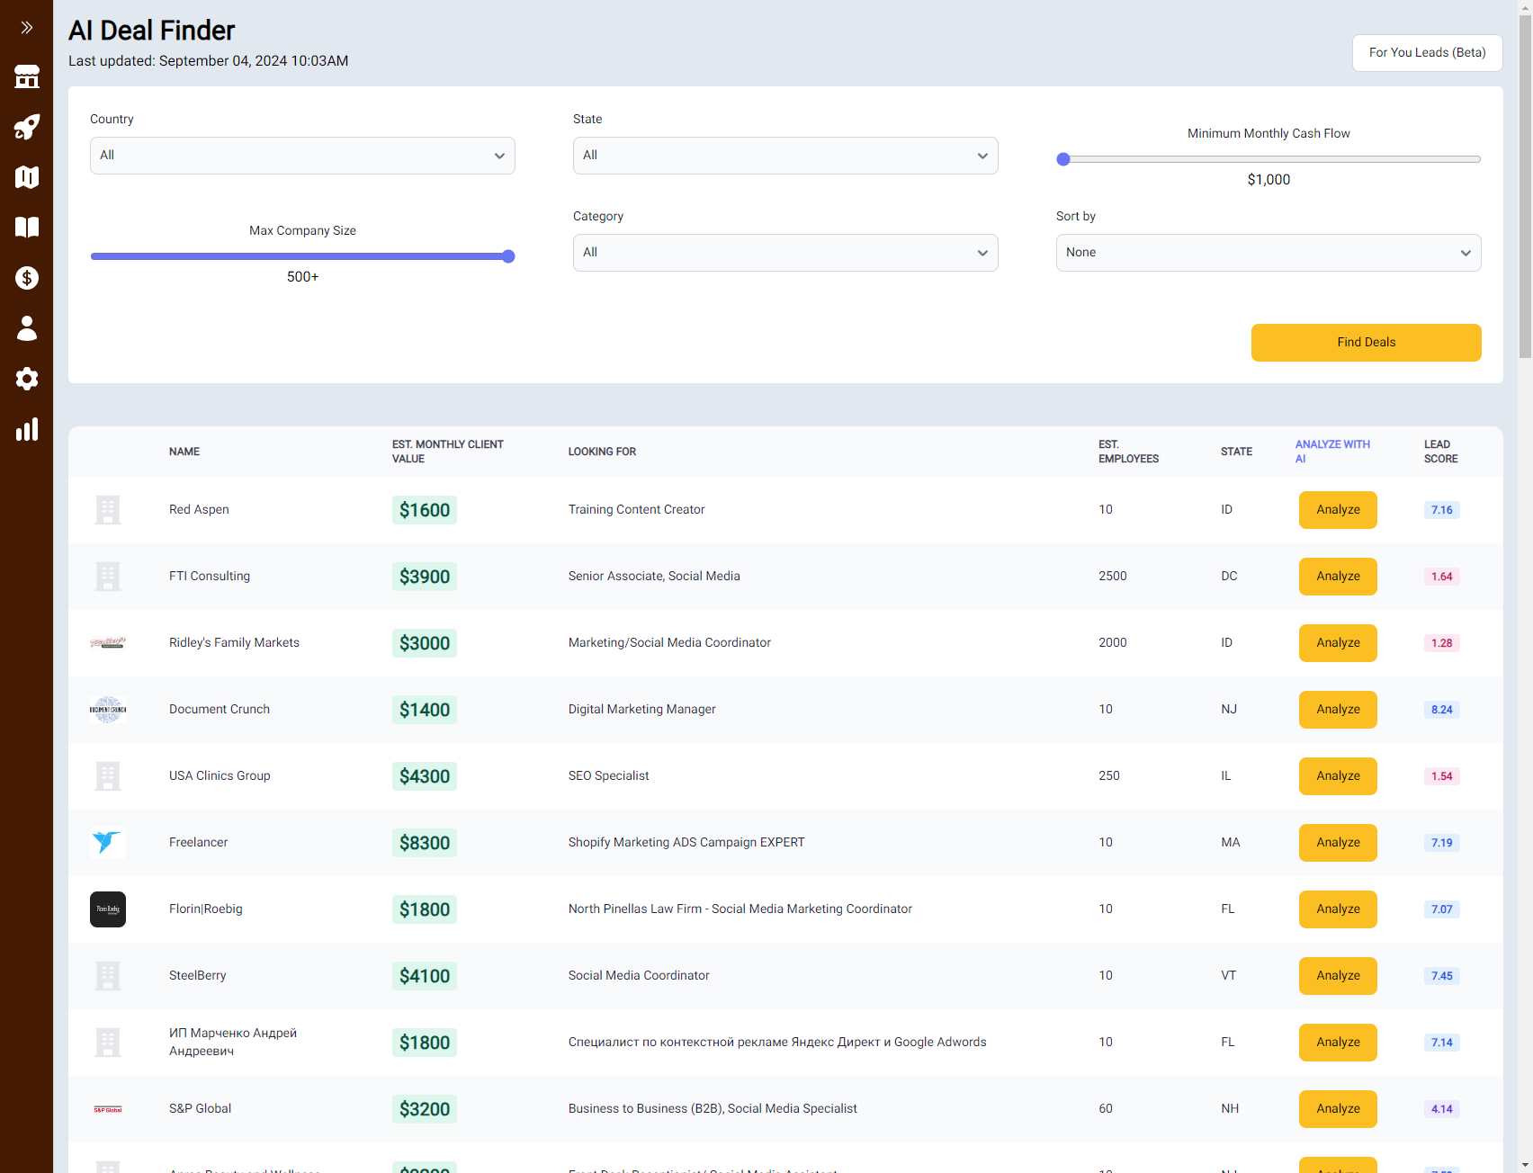Open For You Leads (Beta)
This screenshot has height=1173, width=1533.
1427,53
